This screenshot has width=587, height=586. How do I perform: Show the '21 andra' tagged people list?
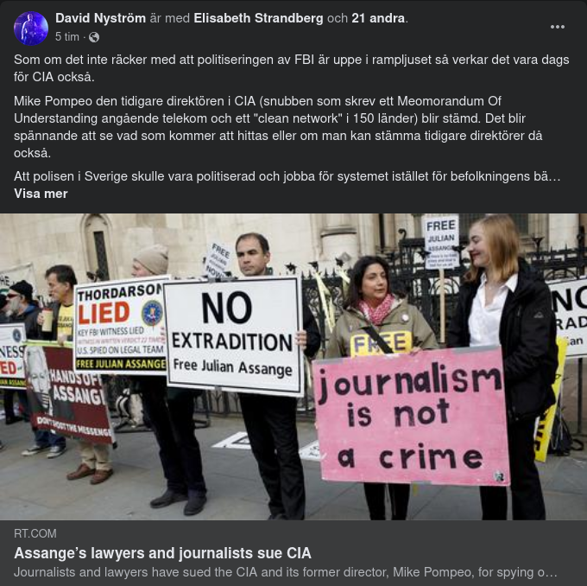[378, 18]
